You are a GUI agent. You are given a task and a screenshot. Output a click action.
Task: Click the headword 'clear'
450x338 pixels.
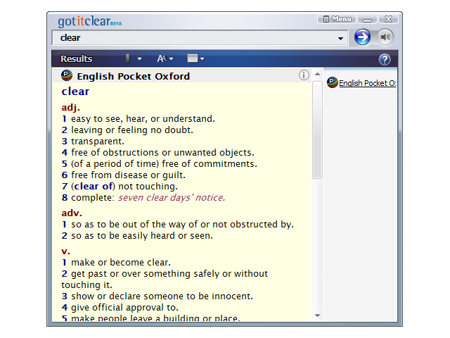pos(75,92)
